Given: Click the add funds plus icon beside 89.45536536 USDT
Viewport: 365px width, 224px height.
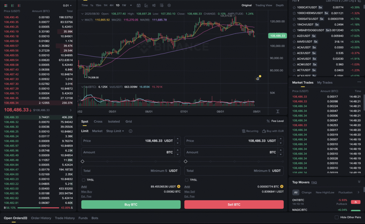Looking at the screenshot, I should pos(179,186).
